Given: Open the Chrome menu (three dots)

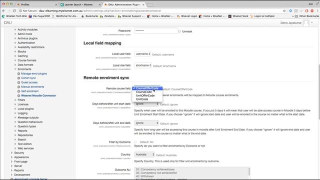Looking at the screenshot, I should (317, 11).
